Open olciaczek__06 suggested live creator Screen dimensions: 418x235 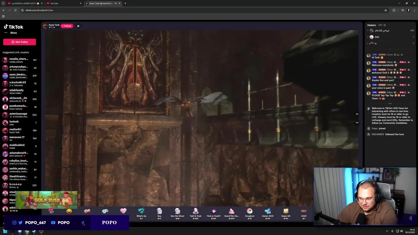pos(20,99)
